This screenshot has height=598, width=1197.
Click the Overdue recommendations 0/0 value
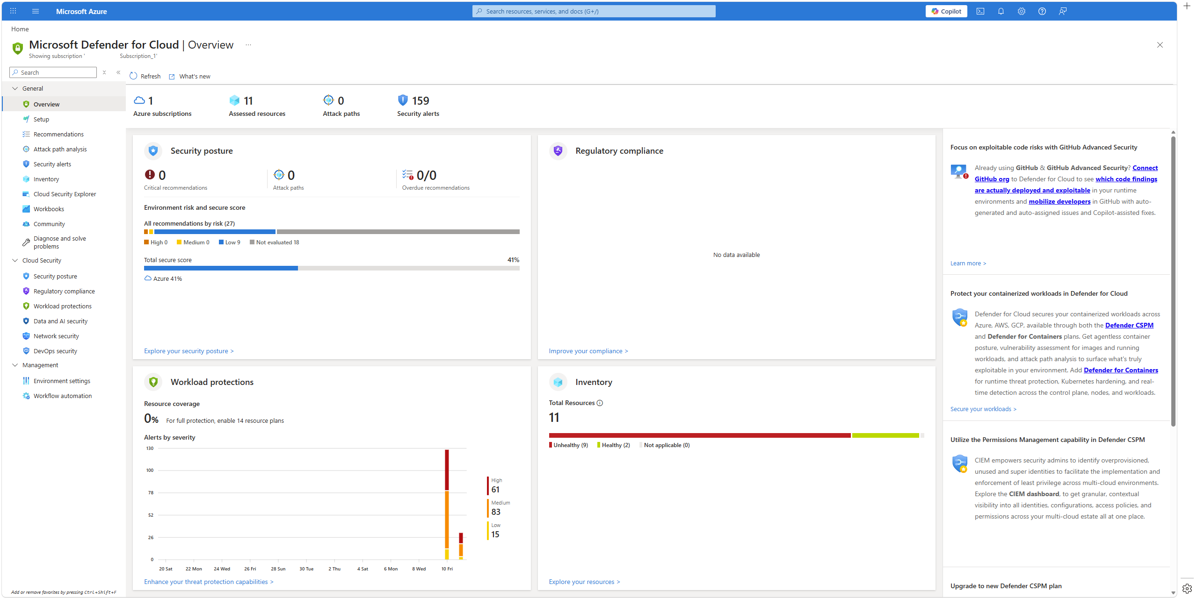[426, 175]
